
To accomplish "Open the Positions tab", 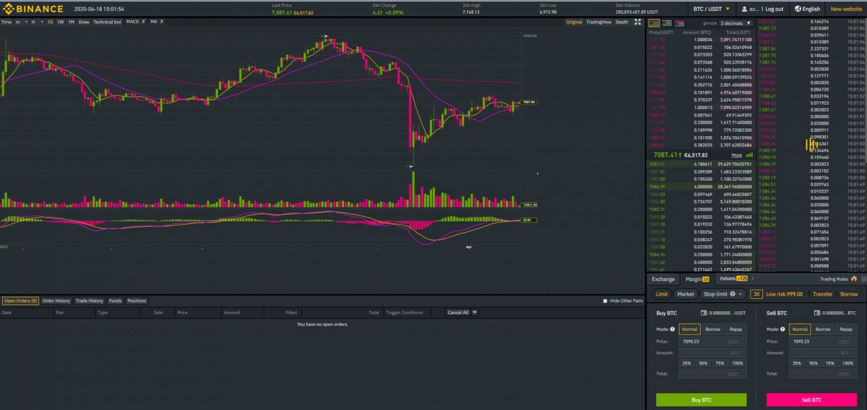I will pos(137,301).
